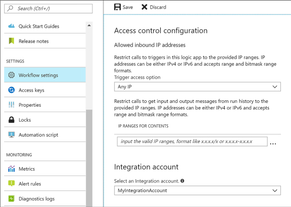Expand the MyIntegrationAccount dropdown
This screenshot has width=291, height=207.
(198, 190)
